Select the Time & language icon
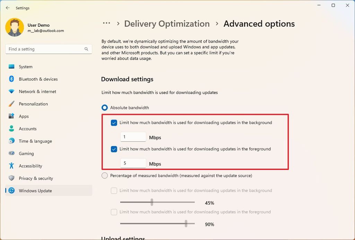Screen dimensions: 355x240 pyautogui.click(x=11, y=141)
